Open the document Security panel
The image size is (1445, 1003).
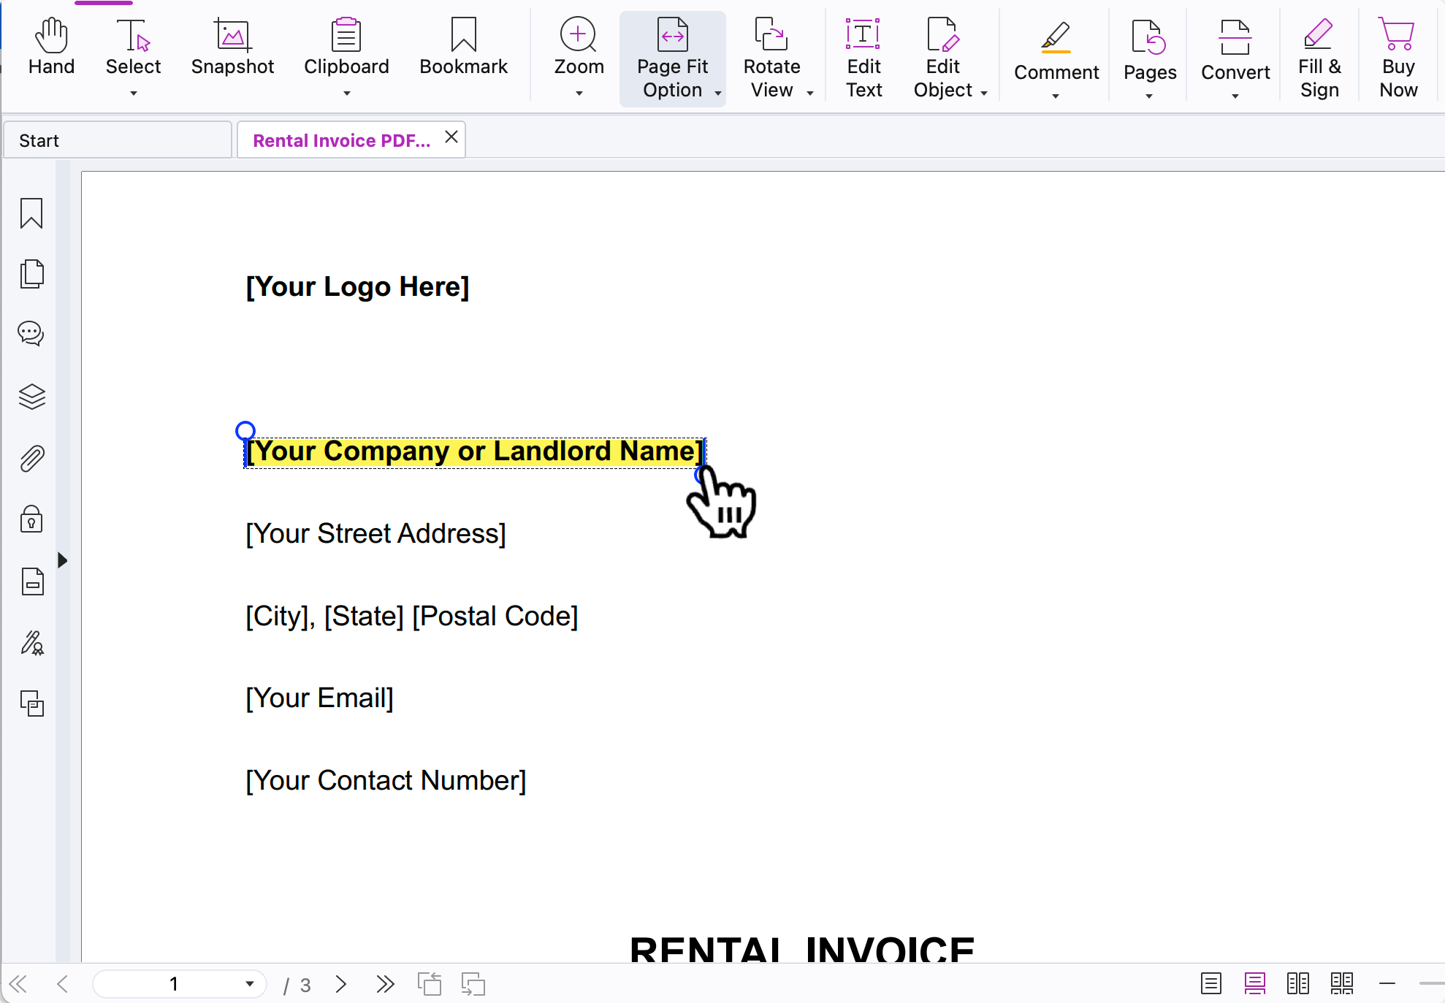pos(31,520)
